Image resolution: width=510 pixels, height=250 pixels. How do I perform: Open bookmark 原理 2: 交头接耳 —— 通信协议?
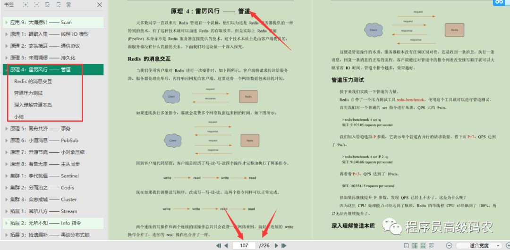coord(45,46)
